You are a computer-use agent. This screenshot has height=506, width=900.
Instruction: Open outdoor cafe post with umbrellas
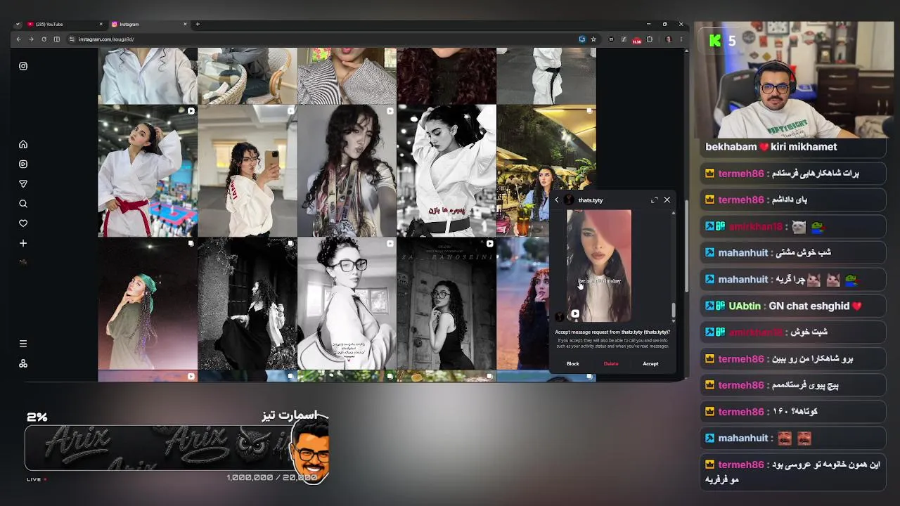click(546, 148)
